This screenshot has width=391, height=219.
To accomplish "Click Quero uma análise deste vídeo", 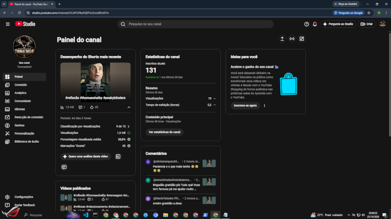I will point(86,156).
